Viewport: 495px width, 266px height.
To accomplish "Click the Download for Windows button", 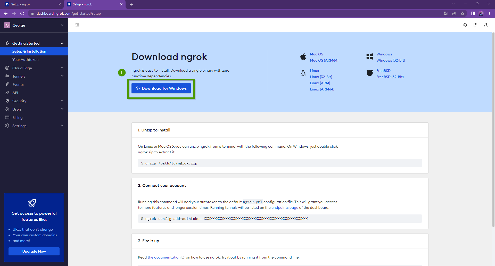I will pos(161,88).
